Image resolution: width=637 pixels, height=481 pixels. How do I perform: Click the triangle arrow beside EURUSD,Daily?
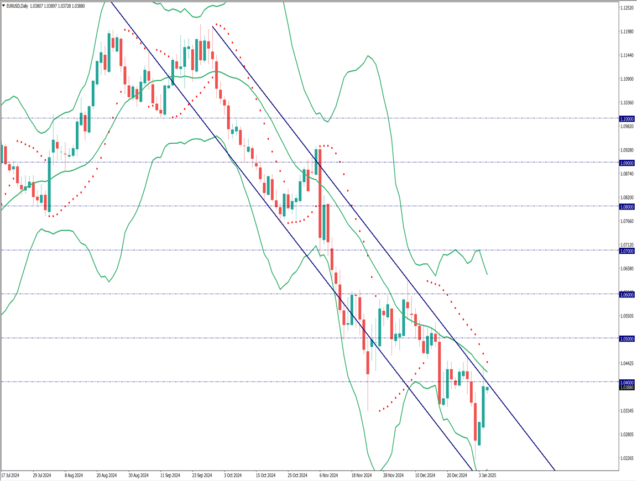(3, 5)
